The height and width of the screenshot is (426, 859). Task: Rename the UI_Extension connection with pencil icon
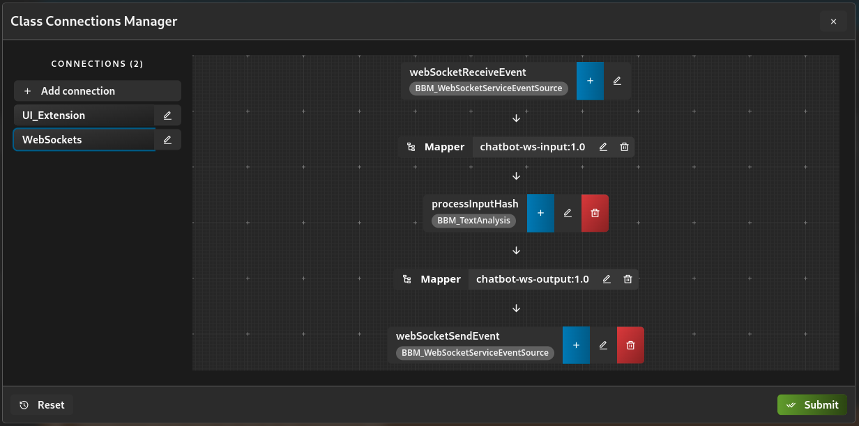167,116
